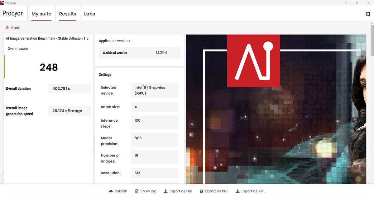
Task: Click the Export as PDF save icon
Action: click(x=201, y=191)
